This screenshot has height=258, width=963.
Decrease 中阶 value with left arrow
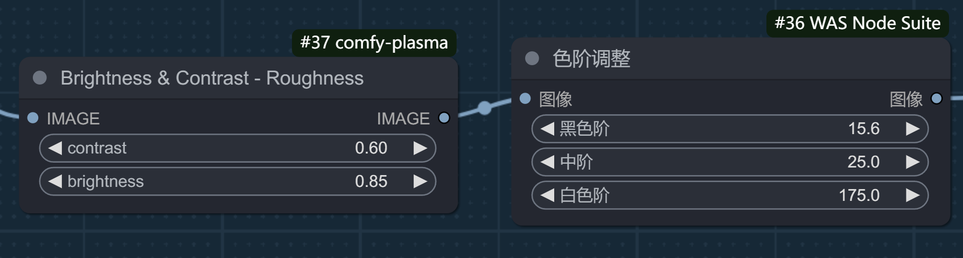coord(547,162)
